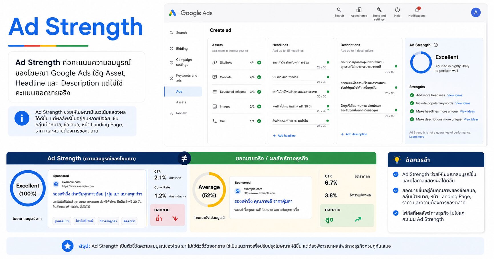This screenshot has width=494, height=259.
Task: Click the Google Ads logo
Action: (x=191, y=13)
